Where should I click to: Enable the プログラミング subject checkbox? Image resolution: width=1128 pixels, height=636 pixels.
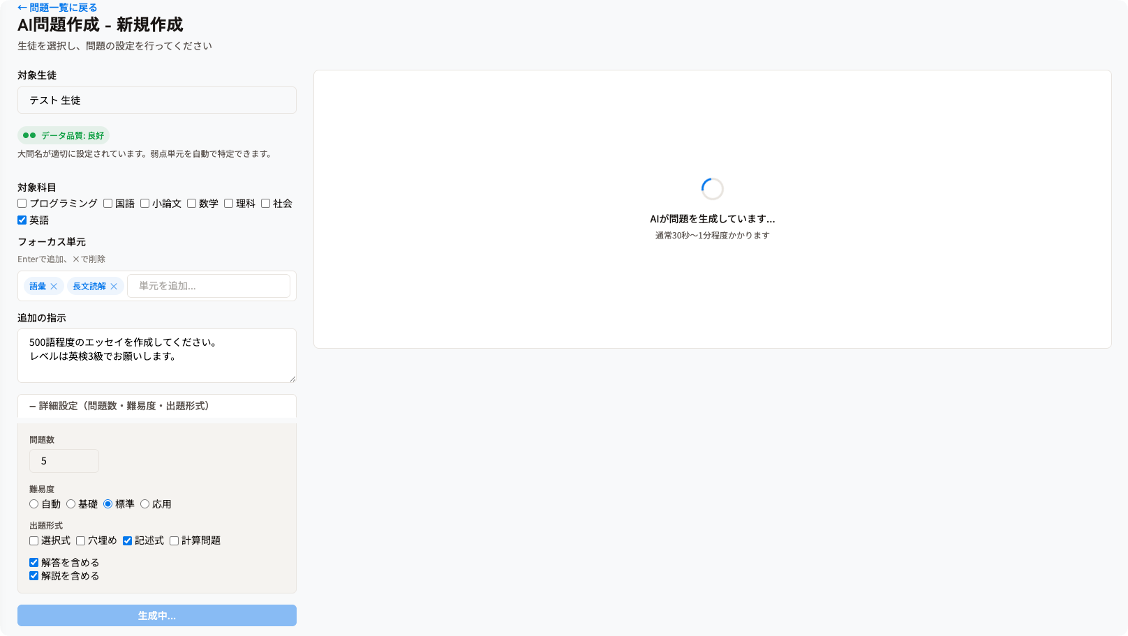coord(22,204)
